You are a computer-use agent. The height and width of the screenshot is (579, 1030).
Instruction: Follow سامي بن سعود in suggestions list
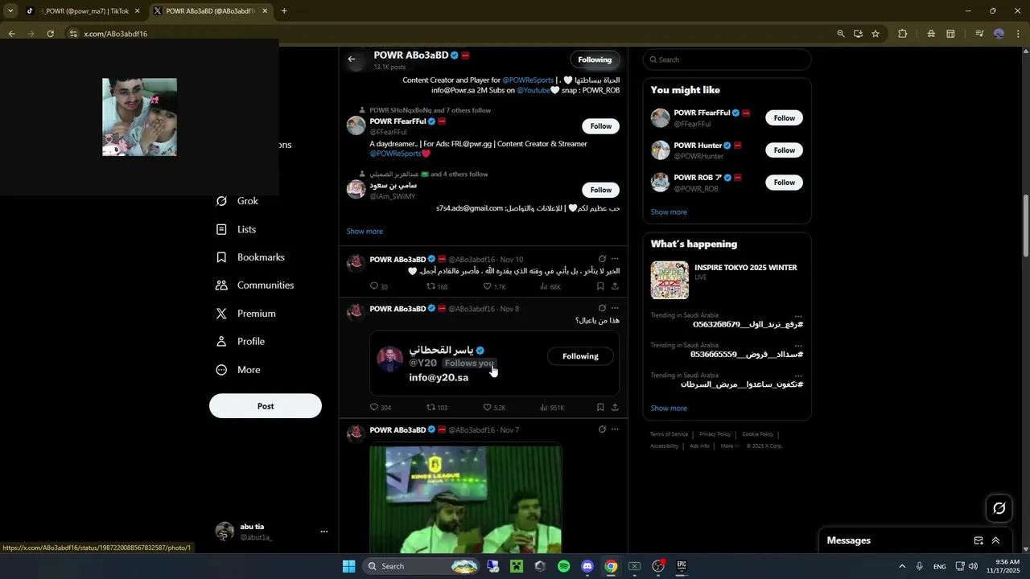coord(601,190)
